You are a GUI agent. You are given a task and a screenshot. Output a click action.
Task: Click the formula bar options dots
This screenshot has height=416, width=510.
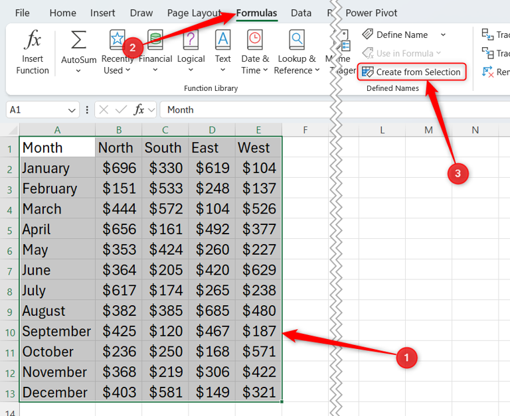87,110
